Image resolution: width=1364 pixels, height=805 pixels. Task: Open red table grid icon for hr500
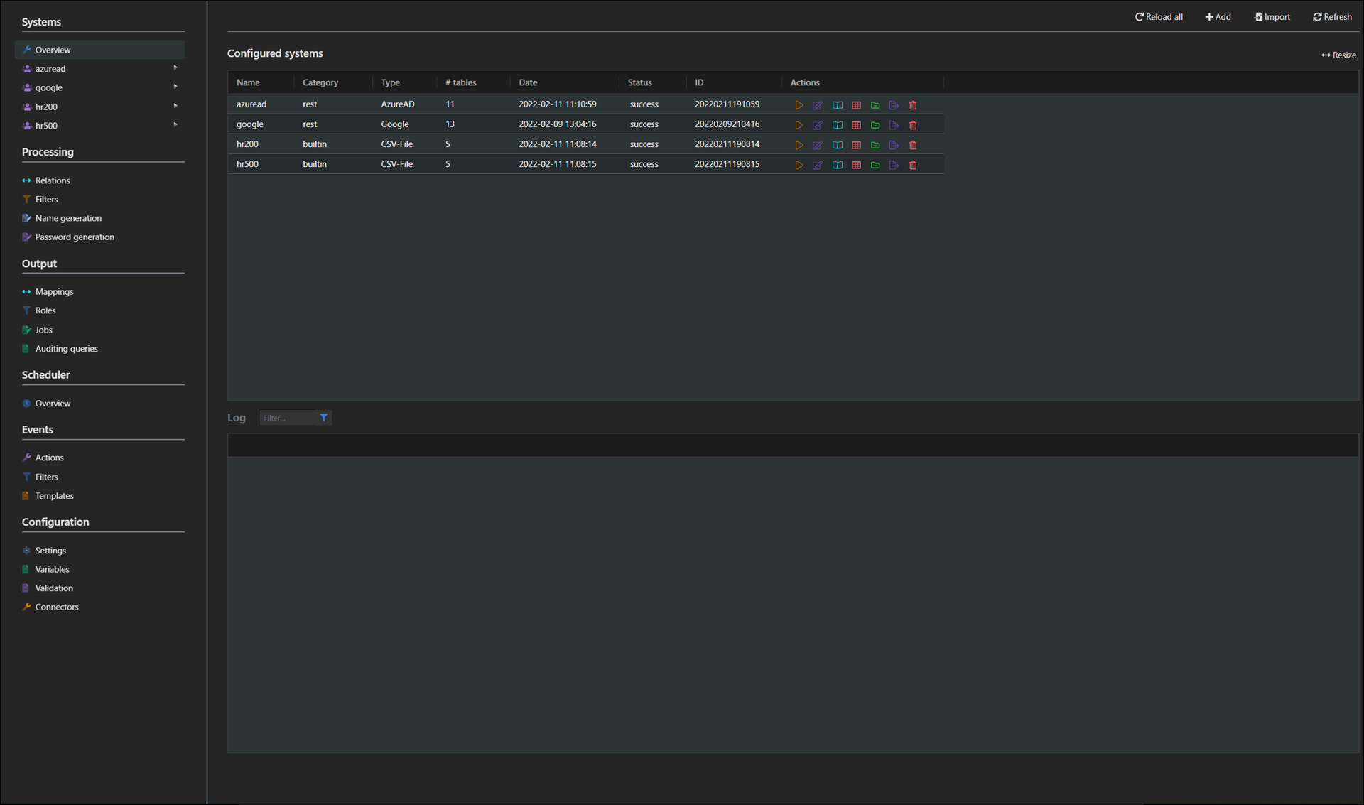tap(856, 165)
